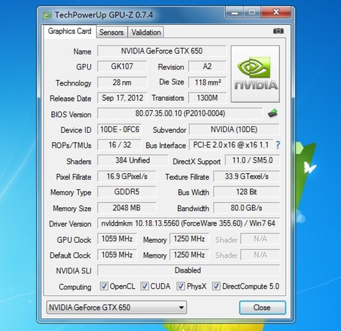Click the Memory Type field GDDR5
The image size is (341, 331).
pyautogui.click(x=127, y=192)
